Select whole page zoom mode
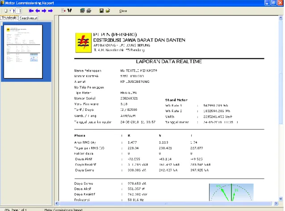The height and width of the screenshot is (211, 285). coord(6,11)
